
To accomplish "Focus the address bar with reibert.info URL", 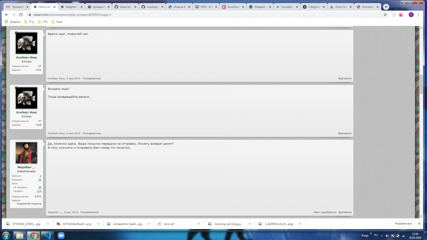I will click(x=206, y=15).
